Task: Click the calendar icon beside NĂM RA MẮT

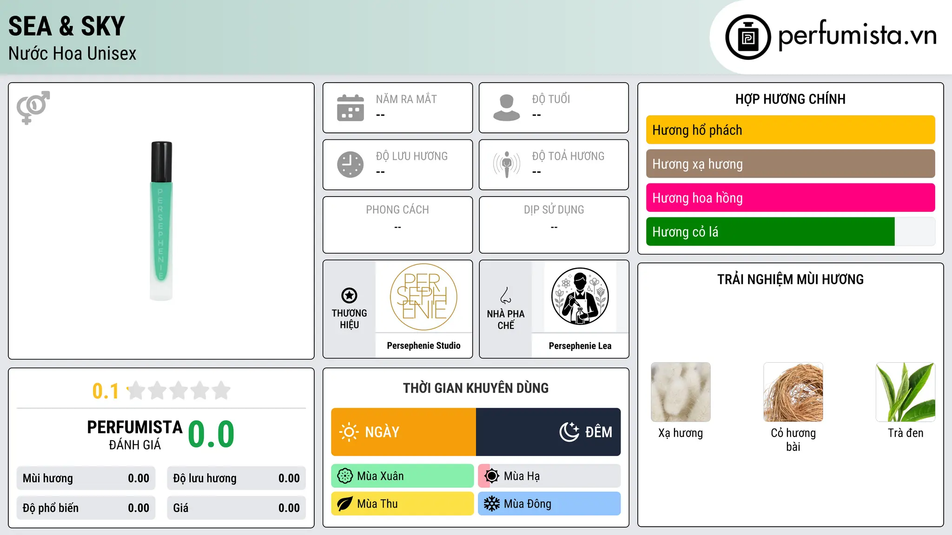Action: [x=350, y=108]
